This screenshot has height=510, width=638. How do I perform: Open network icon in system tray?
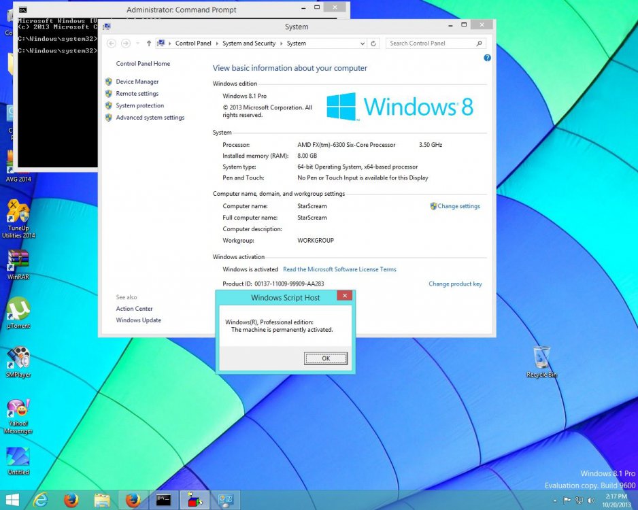pyautogui.click(x=579, y=500)
